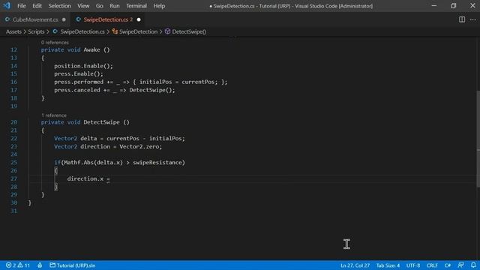Click 'delta' variable on line 22

tap(88, 138)
